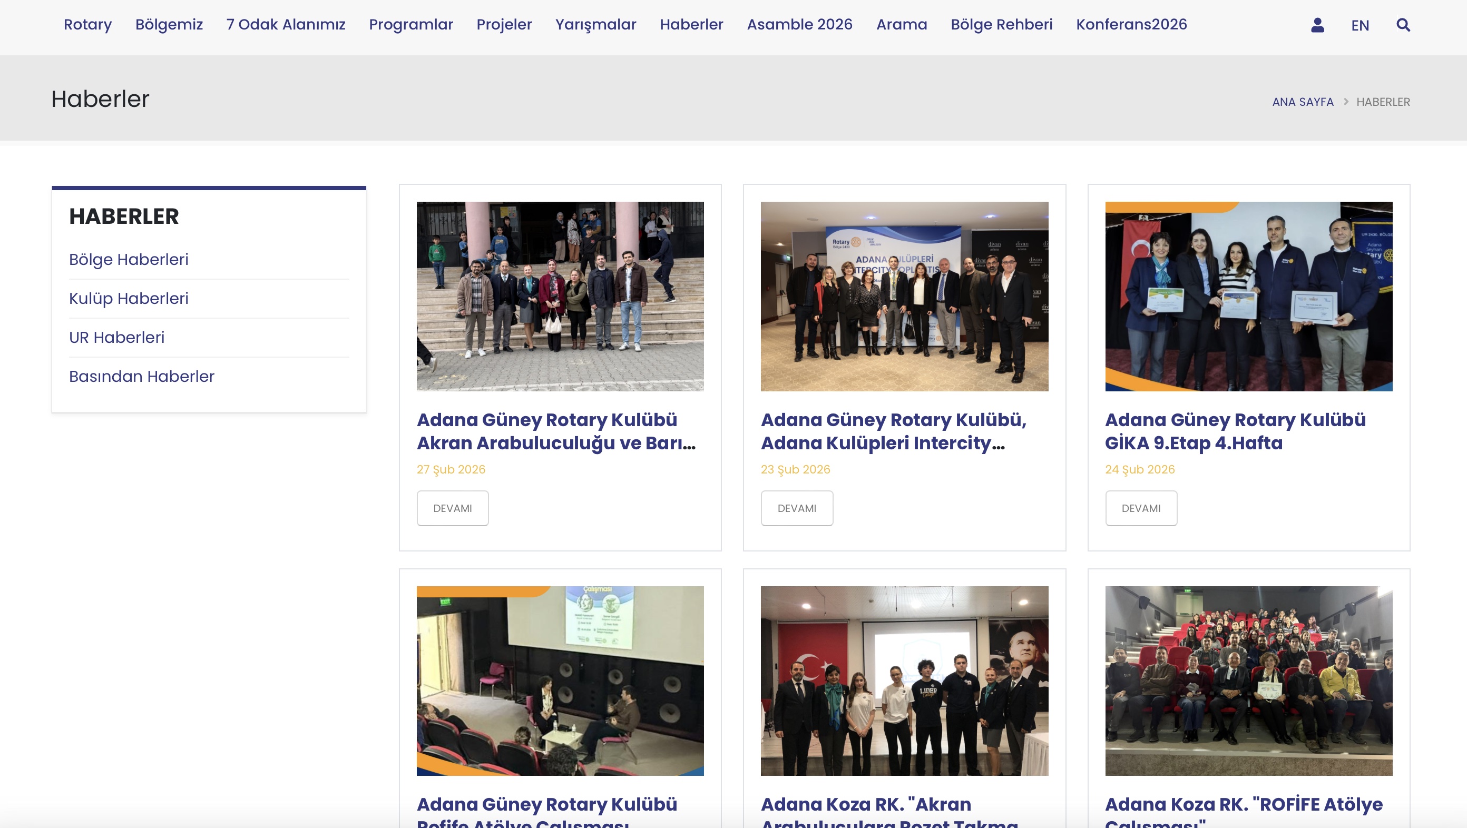Open the certificate holders photo thumbnail
This screenshot has width=1467, height=828.
1248,296
